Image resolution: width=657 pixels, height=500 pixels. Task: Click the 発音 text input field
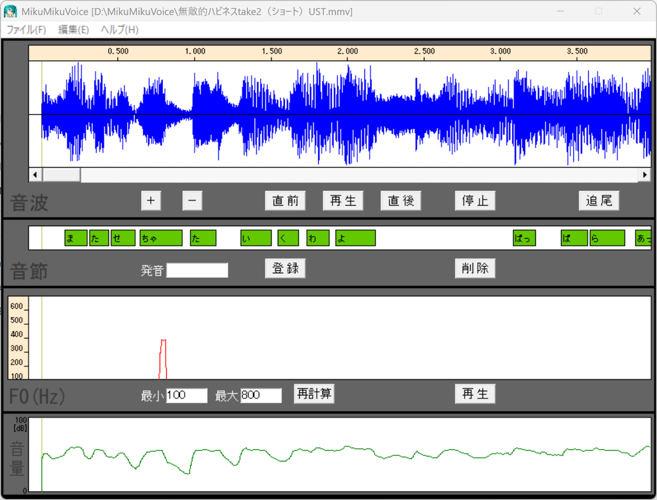pos(197,270)
